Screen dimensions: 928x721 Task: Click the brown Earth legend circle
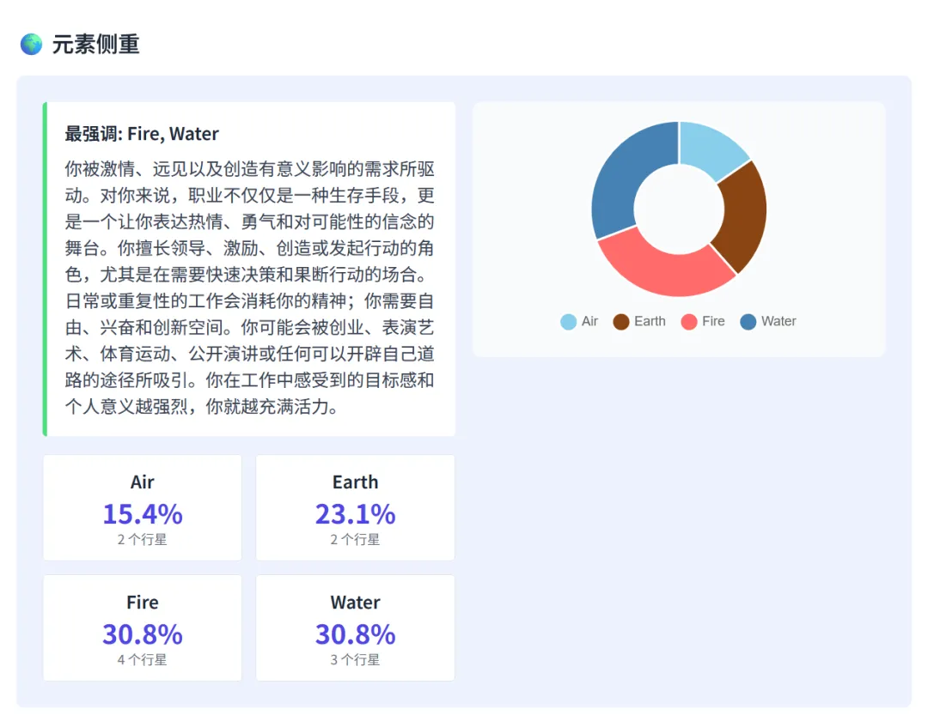click(621, 322)
